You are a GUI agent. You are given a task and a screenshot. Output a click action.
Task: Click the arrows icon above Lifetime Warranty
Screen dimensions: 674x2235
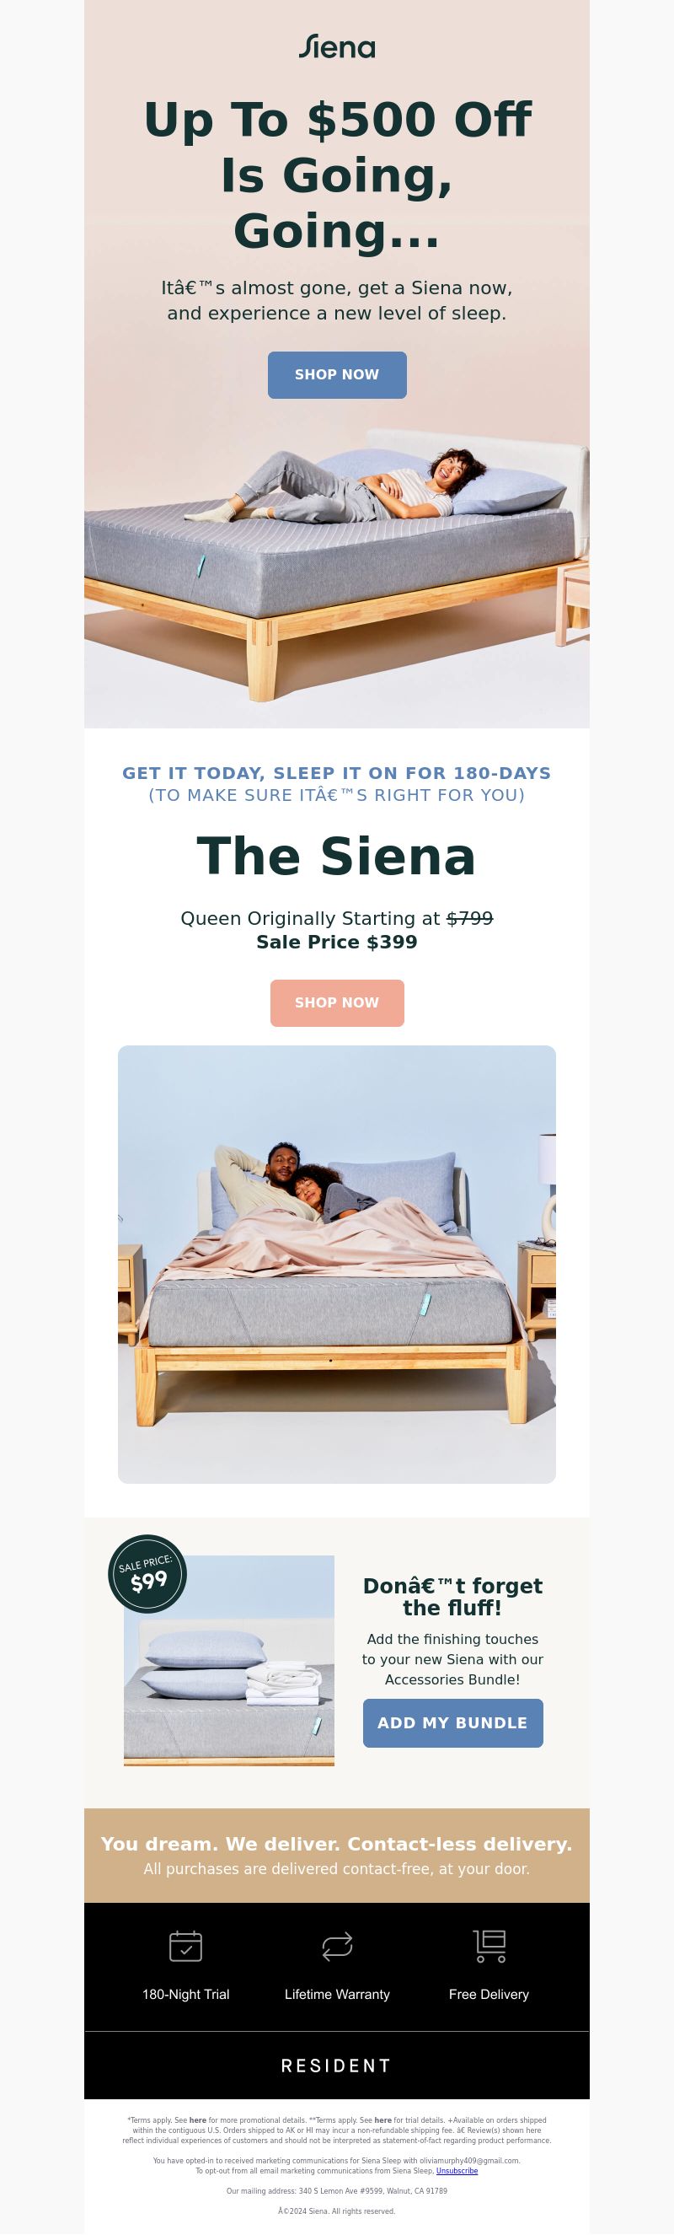336,1946
